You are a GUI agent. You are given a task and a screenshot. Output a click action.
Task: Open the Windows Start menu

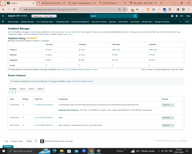pyautogui.click(x=3, y=151)
